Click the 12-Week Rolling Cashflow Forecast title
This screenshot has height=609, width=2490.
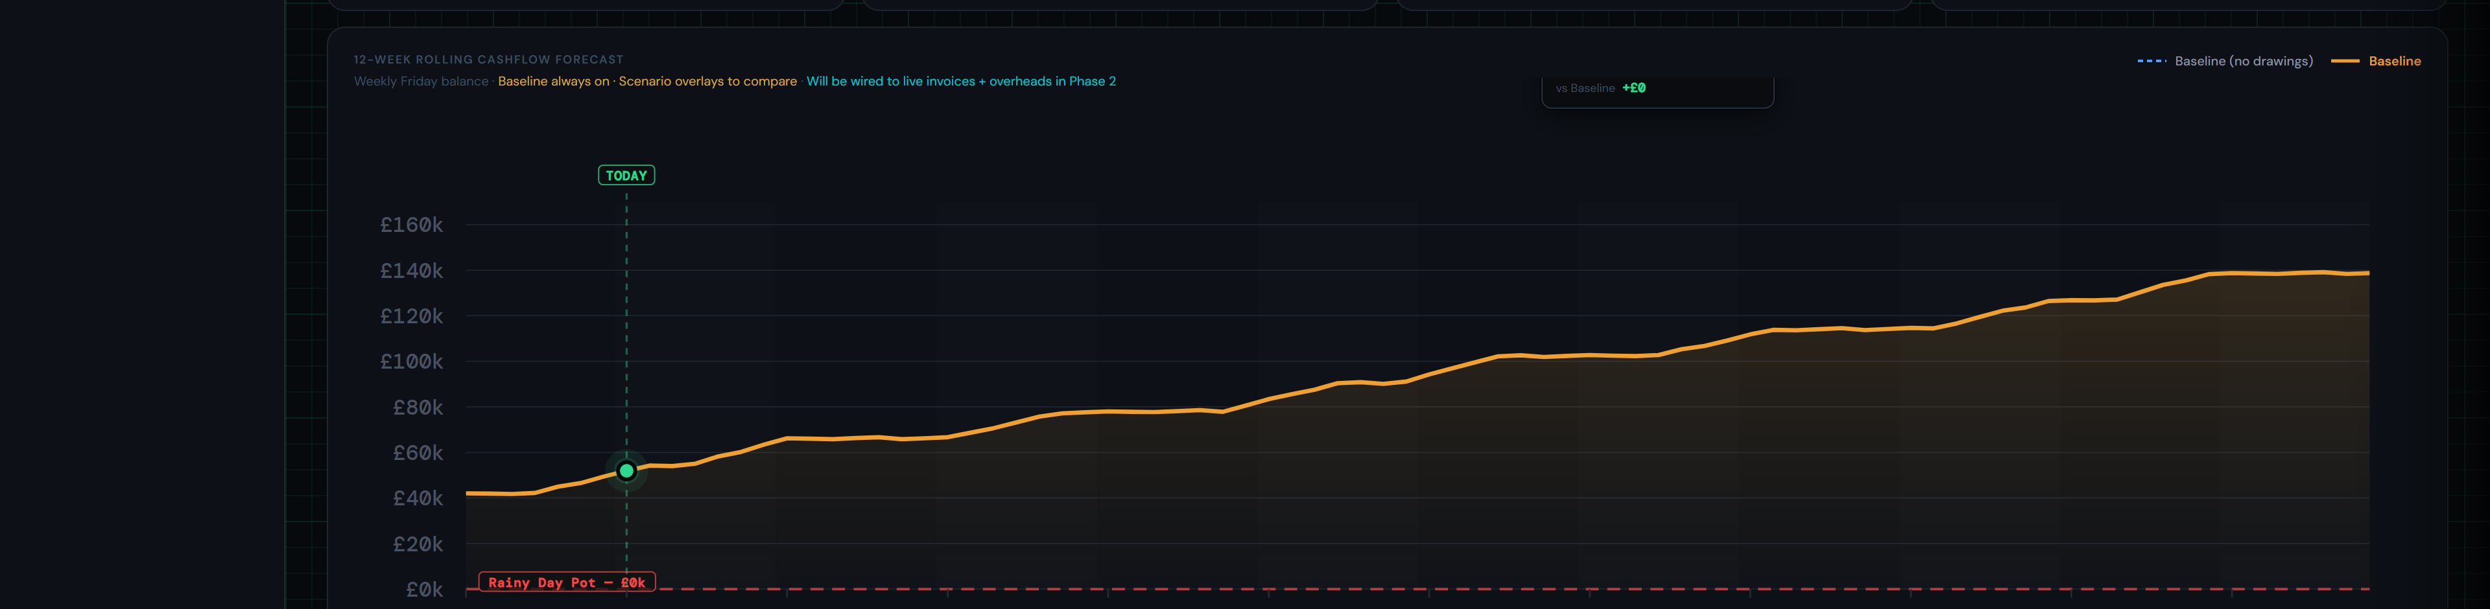point(488,60)
